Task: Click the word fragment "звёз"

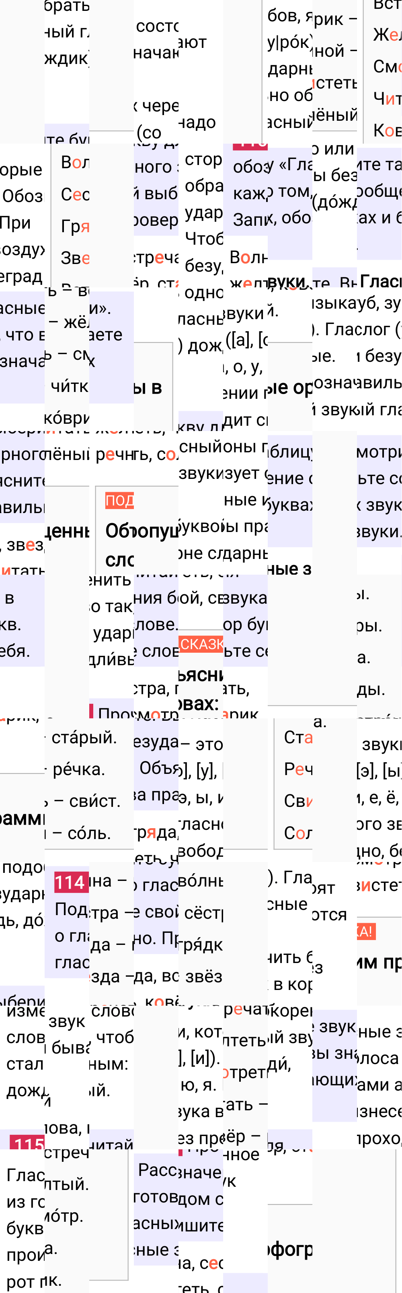Action: pos(203,976)
